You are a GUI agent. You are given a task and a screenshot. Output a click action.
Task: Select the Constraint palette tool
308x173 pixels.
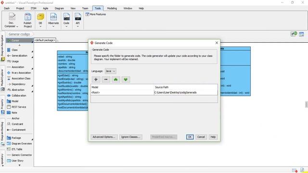(x=17, y=124)
